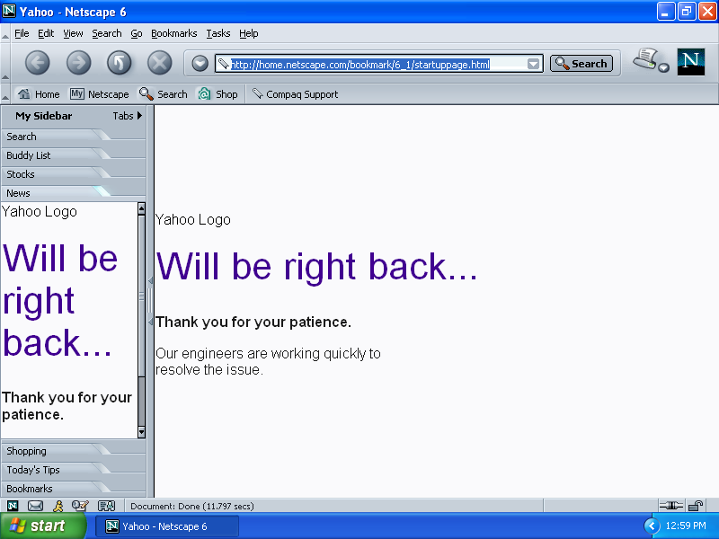The height and width of the screenshot is (539, 719).
Task: Open Composer from status bar icon
Action: point(80,506)
